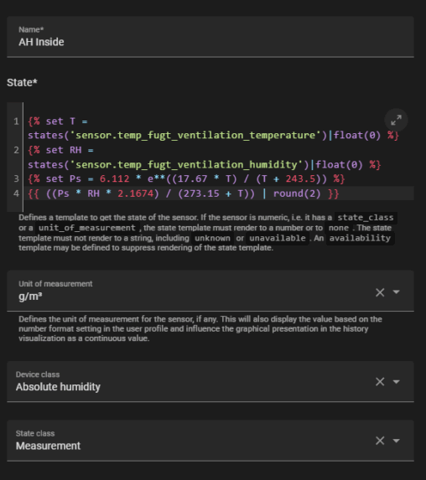The width and height of the screenshot is (426, 480).
Task: Expand the Unit of measurement dropdown arrow
Action: click(x=396, y=292)
